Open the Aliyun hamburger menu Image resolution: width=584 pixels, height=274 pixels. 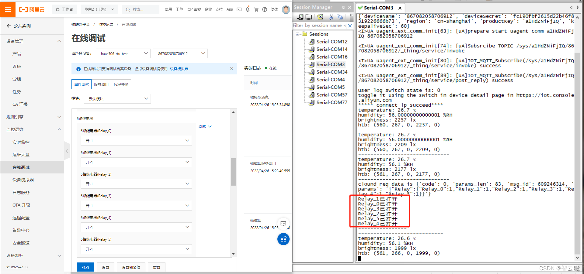pyautogui.click(x=8, y=9)
